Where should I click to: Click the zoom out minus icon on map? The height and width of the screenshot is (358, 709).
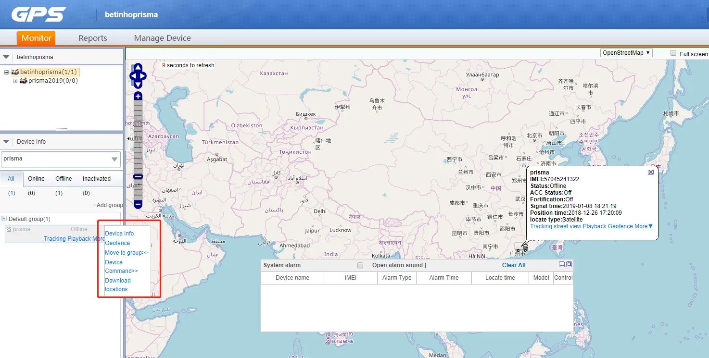tap(138, 205)
